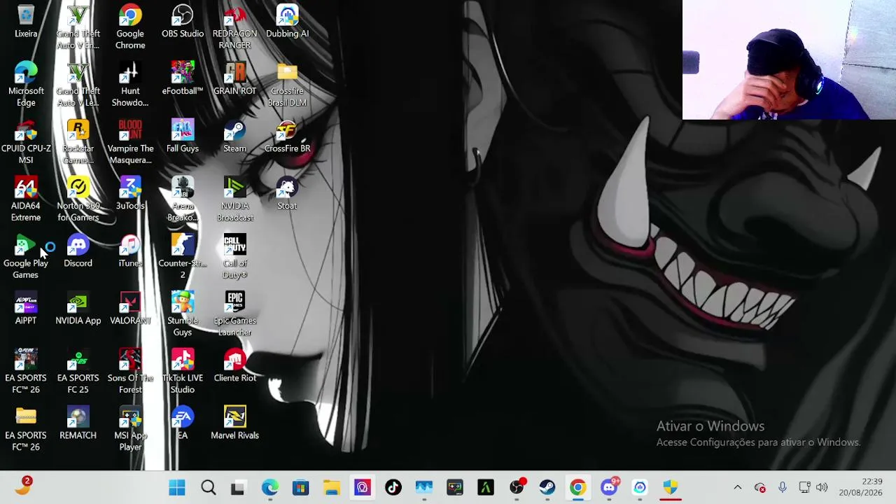Screen dimensions: 896x504
Task: Open Microsoft Edge desktop shortcut
Action: tap(26, 85)
